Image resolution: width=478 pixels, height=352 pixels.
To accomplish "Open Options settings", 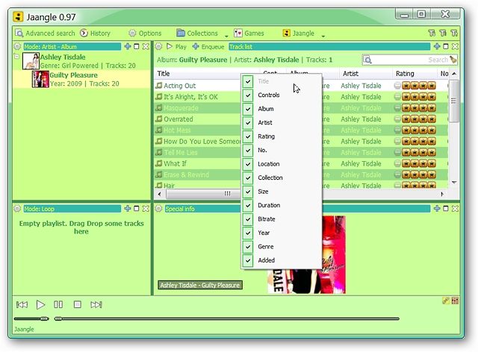I will 145,34.
